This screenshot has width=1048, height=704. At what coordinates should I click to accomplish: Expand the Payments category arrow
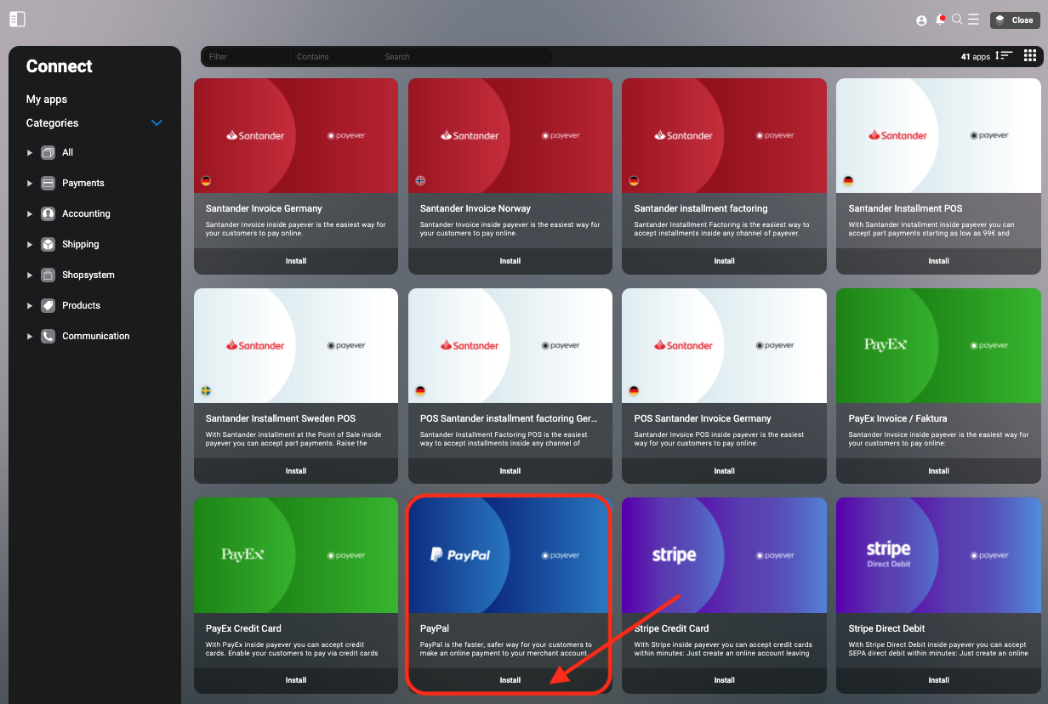pyautogui.click(x=30, y=184)
